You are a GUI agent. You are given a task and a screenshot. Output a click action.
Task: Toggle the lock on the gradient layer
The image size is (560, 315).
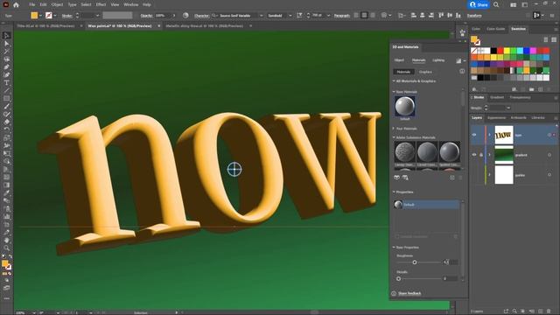tap(480, 155)
